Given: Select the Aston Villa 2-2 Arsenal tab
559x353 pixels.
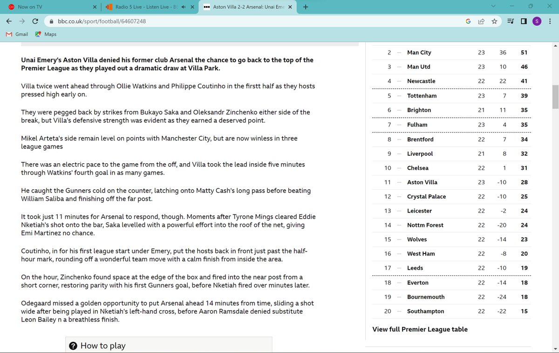Looking at the screenshot, I should pyautogui.click(x=248, y=7).
